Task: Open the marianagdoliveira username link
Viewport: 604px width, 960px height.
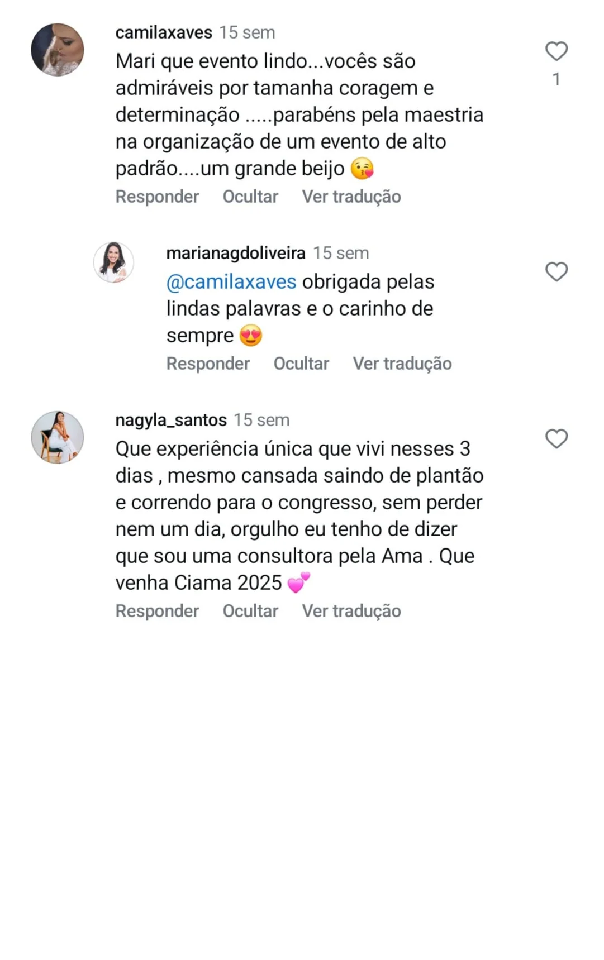Action: 235,253
